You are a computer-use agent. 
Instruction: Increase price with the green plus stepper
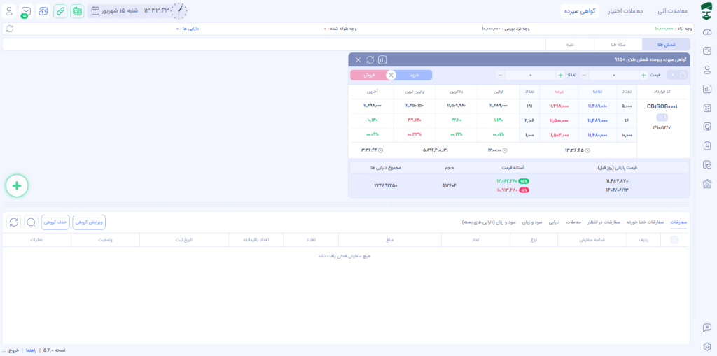[x=643, y=75]
